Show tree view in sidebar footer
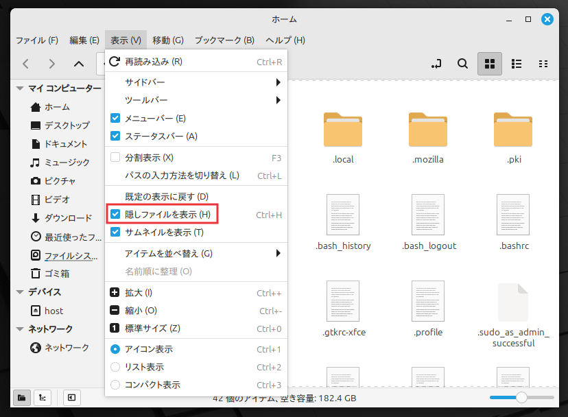 (41, 397)
